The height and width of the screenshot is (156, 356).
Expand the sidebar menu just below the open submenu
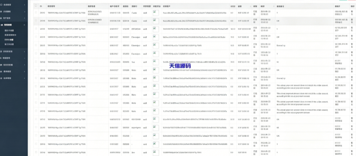(x=14, y=51)
